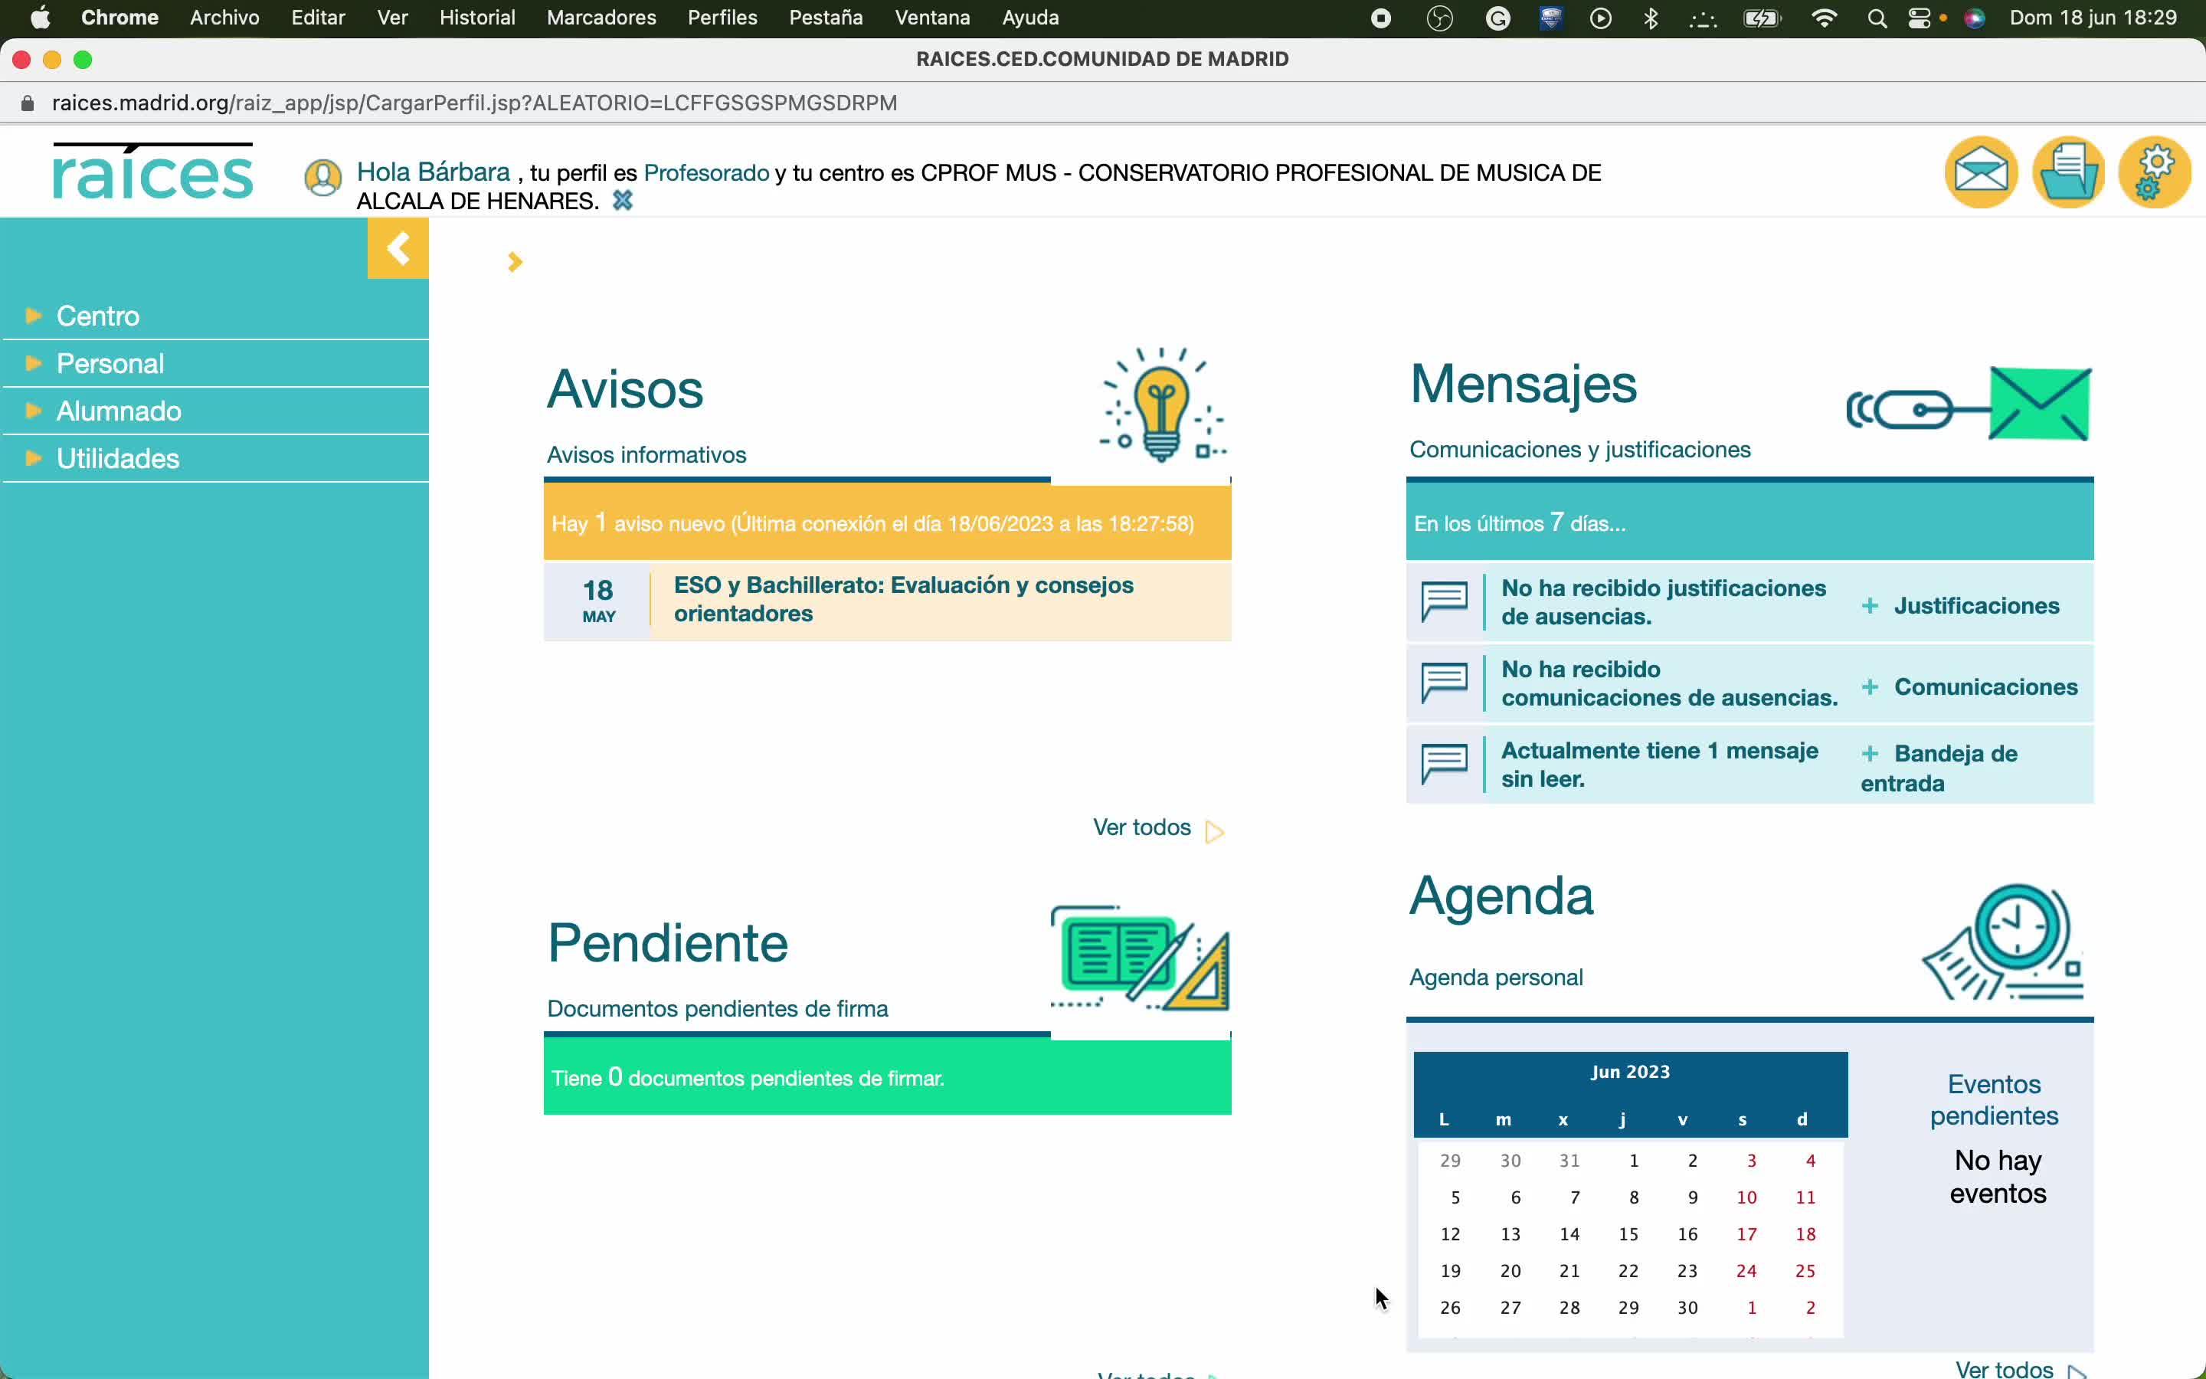This screenshot has width=2206, height=1379.
Task: Expand the Personal menu section
Action: (110, 363)
